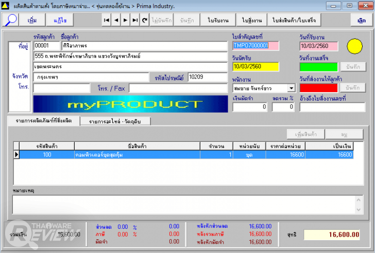The image size is (375, 253).
Task: Select the รายการผลิตภัณฑ์ที่สั่งผลิต tab
Action: [44, 120]
